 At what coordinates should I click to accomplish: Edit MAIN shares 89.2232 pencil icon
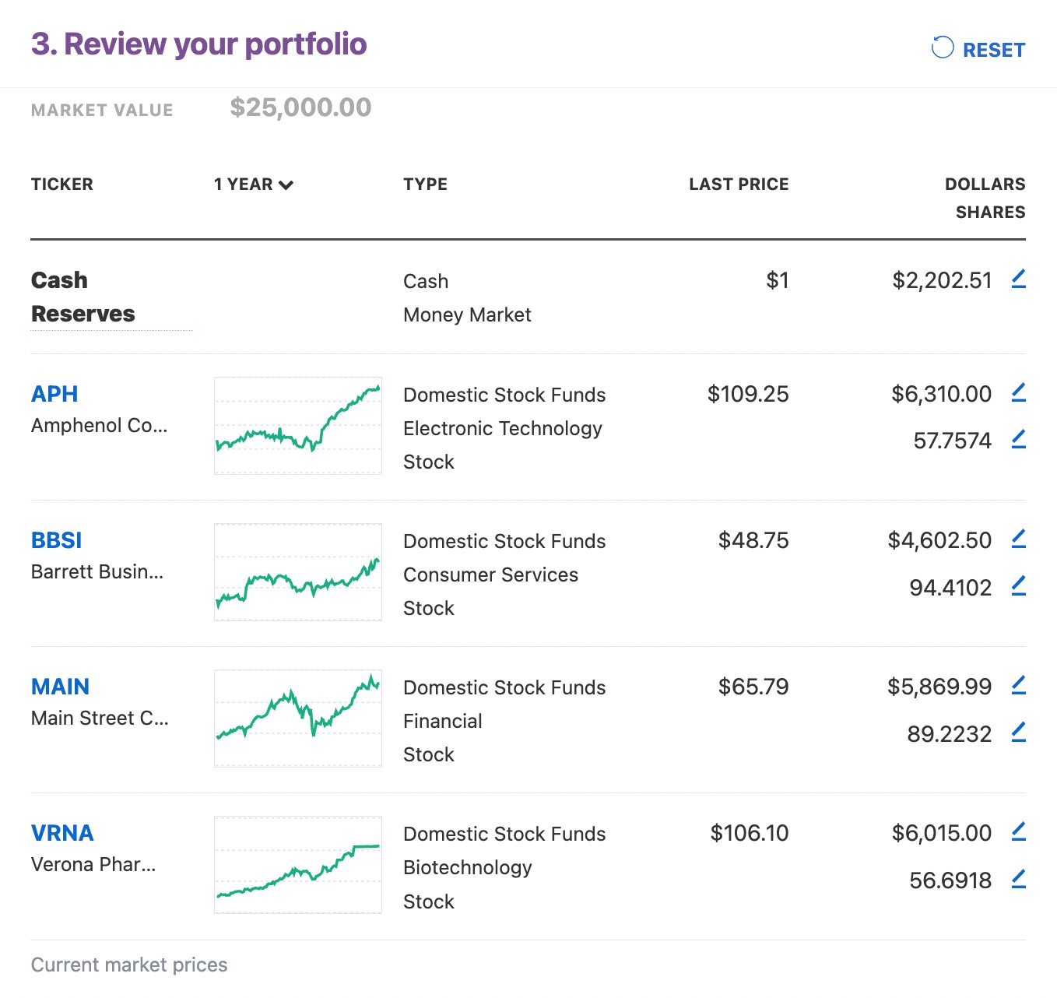tap(1018, 733)
